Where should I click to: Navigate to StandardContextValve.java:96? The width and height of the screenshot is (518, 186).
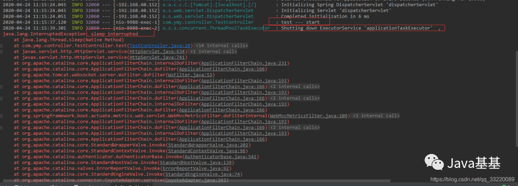click(207, 151)
